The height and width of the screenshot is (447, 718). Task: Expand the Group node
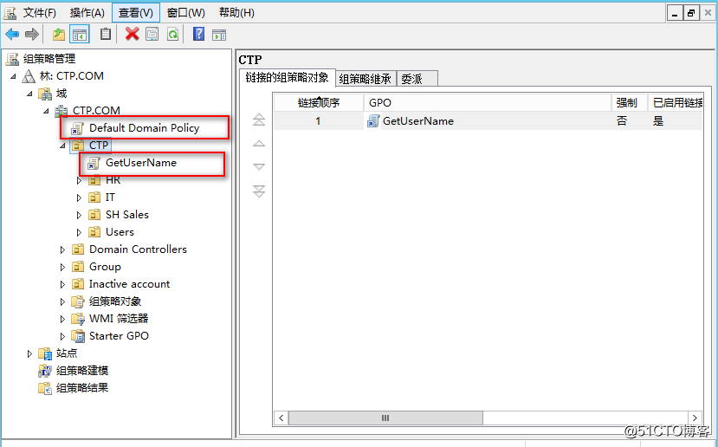click(x=62, y=267)
